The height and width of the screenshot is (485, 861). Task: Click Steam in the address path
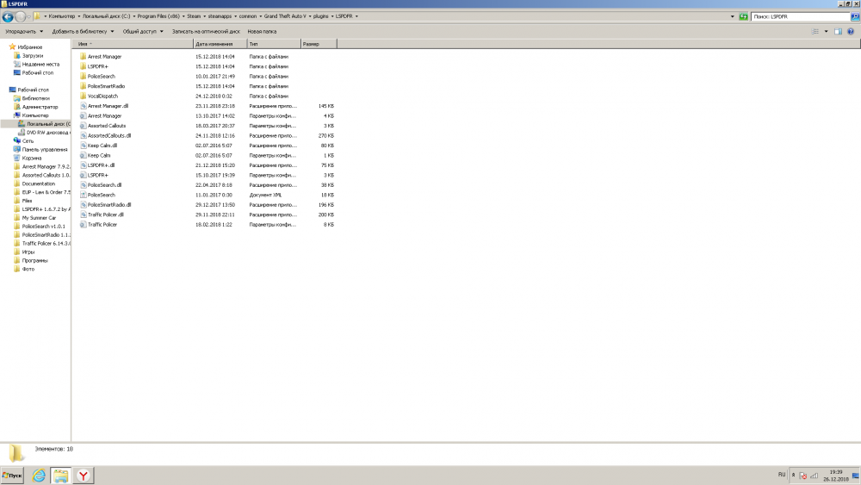194,16
